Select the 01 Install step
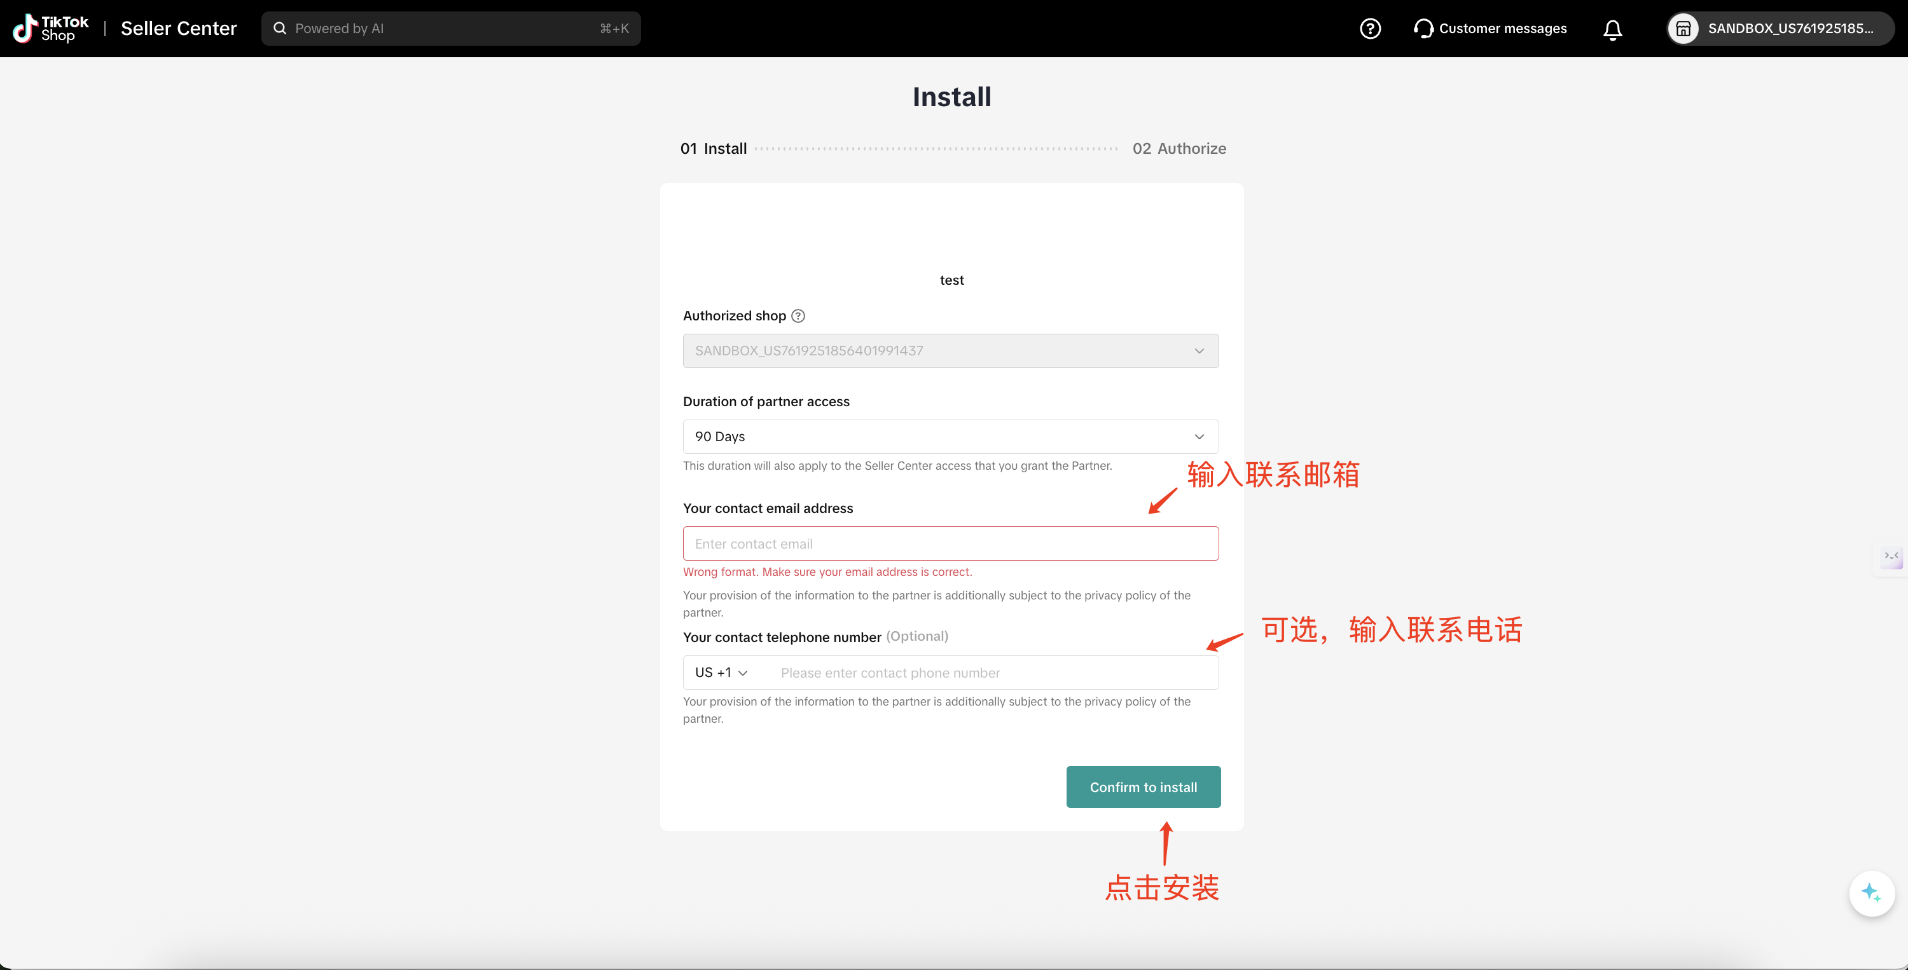The height and width of the screenshot is (970, 1908). point(714,148)
